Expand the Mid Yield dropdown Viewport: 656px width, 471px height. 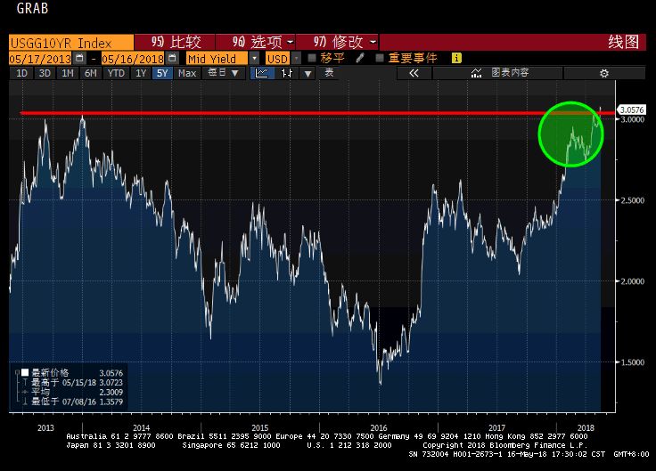click(255, 58)
